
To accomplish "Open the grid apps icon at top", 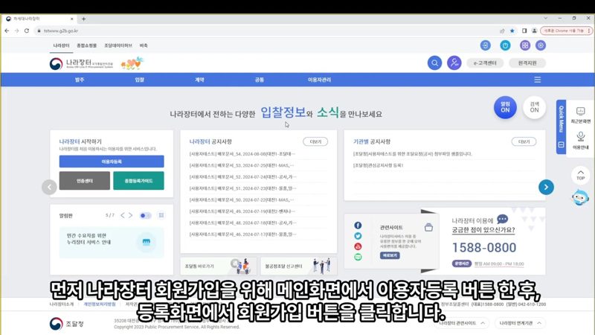I will (525, 45).
